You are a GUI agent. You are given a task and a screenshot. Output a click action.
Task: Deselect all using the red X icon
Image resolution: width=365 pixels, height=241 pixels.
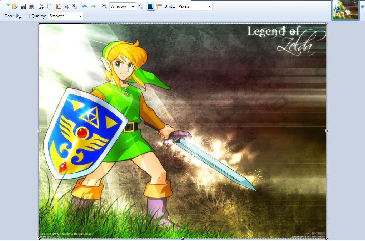click(x=75, y=6)
